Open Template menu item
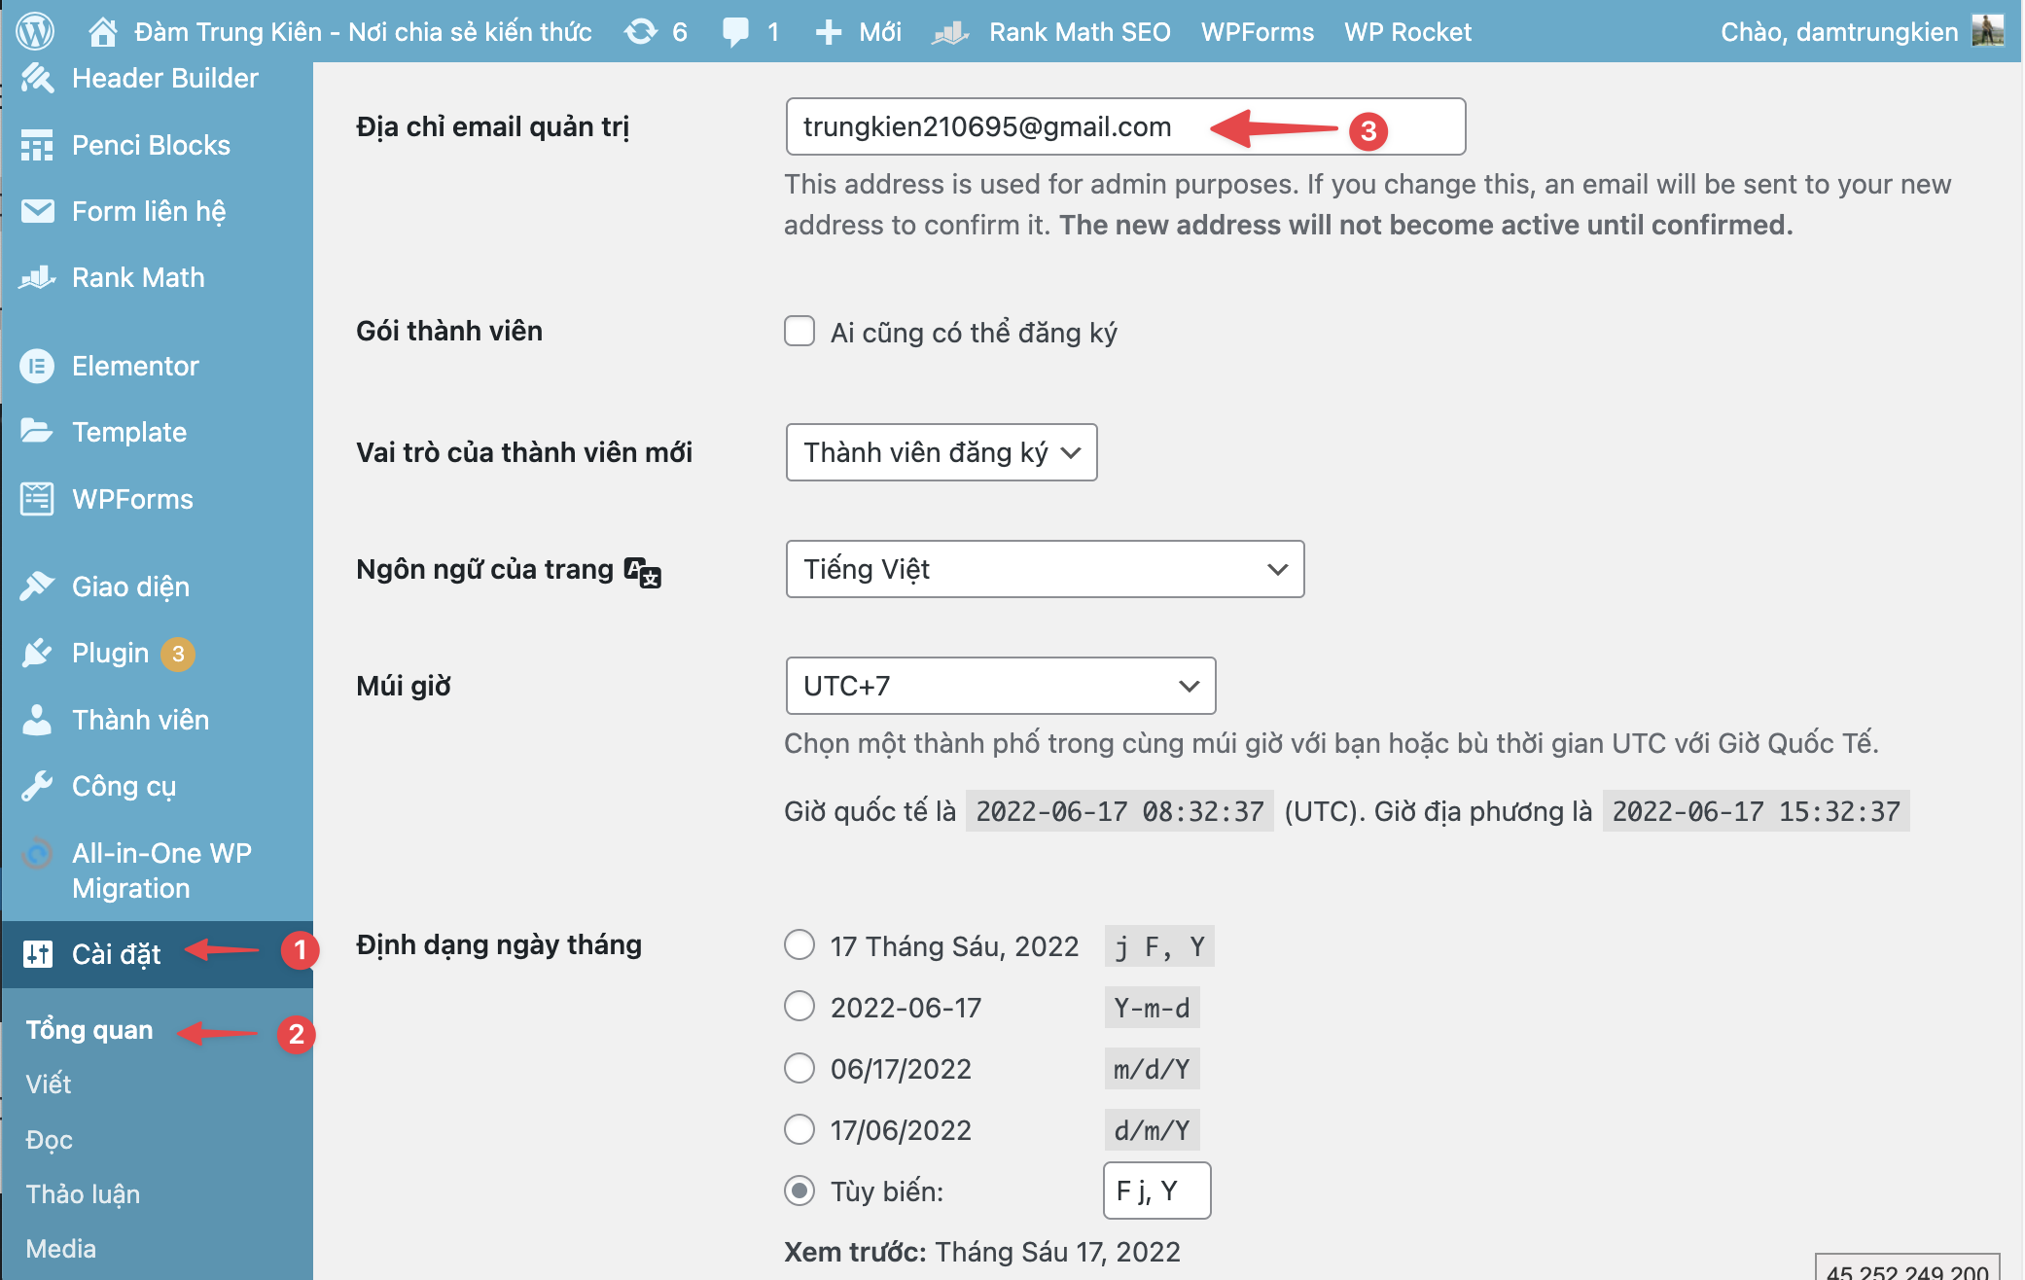2025x1280 pixels. click(129, 432)
